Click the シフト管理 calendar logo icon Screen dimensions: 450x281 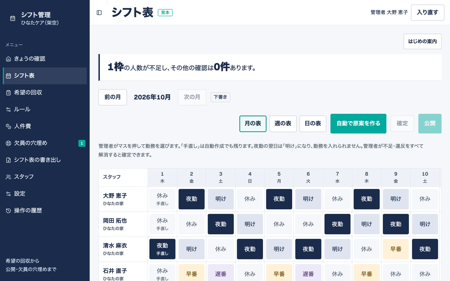pos(13,18)
